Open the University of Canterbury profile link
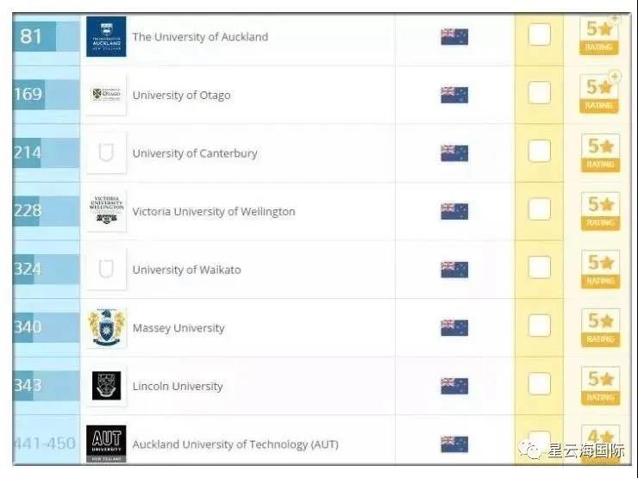 pyautogui.click(x=195, y=153)
